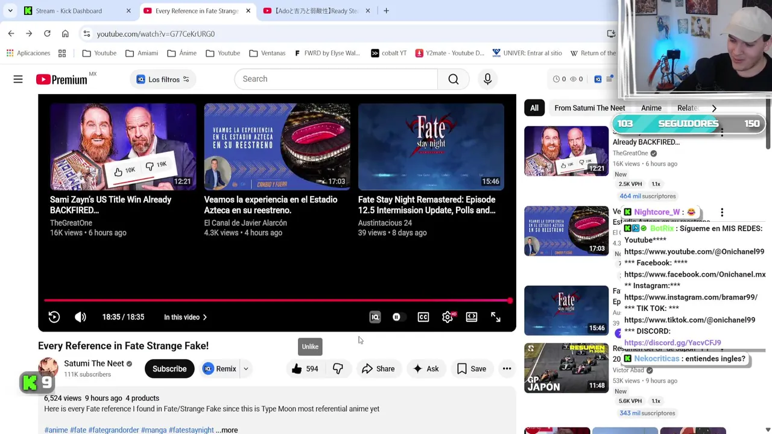Image resolution: width=772 pixels, height=434 pixels.
Task: Click the search magnifier button
Action: (454, 79)
